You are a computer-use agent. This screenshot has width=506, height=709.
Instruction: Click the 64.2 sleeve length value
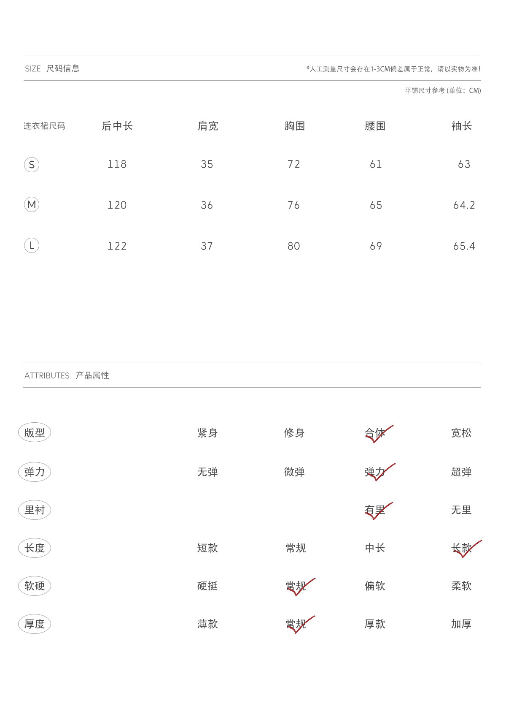coord(464,205)
